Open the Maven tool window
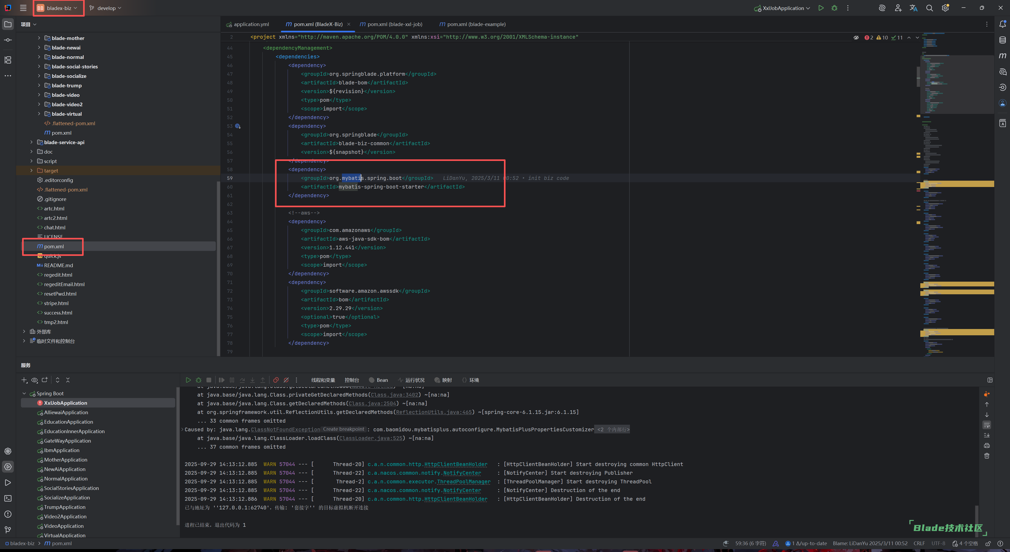This screenshot has width=1010, height=552. (x=1002, y=56)
